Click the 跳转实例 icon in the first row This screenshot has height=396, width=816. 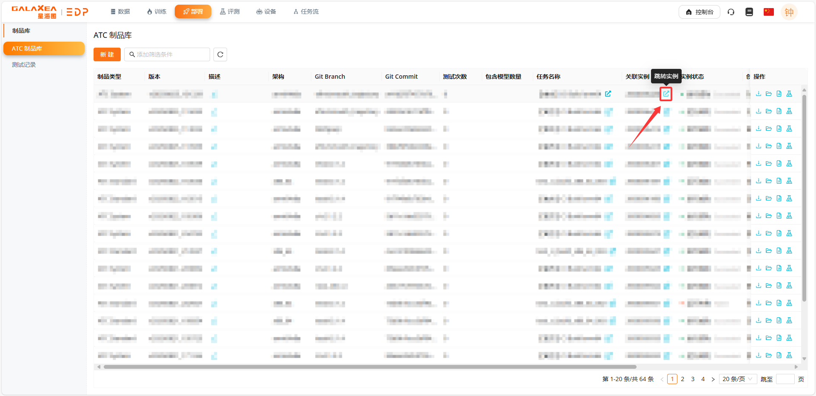(x=666, y=94)
